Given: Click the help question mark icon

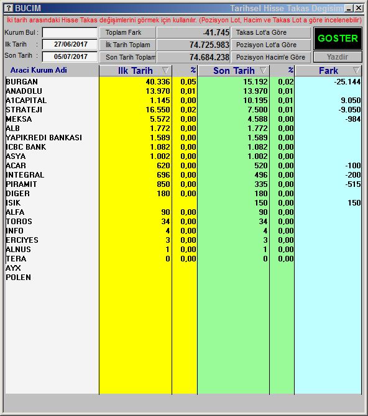Looking at the screenshot, I should (x=9, y=8).
